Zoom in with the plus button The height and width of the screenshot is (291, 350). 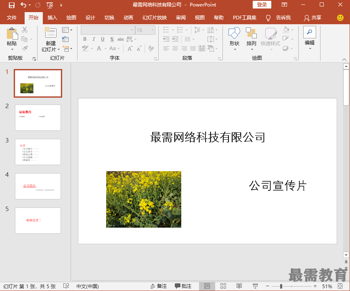tap(315, 286)
